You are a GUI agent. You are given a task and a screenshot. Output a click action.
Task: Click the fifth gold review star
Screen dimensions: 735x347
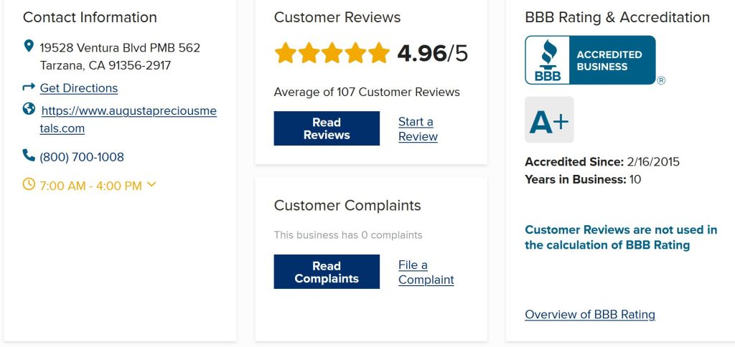(x=379, y=53)
